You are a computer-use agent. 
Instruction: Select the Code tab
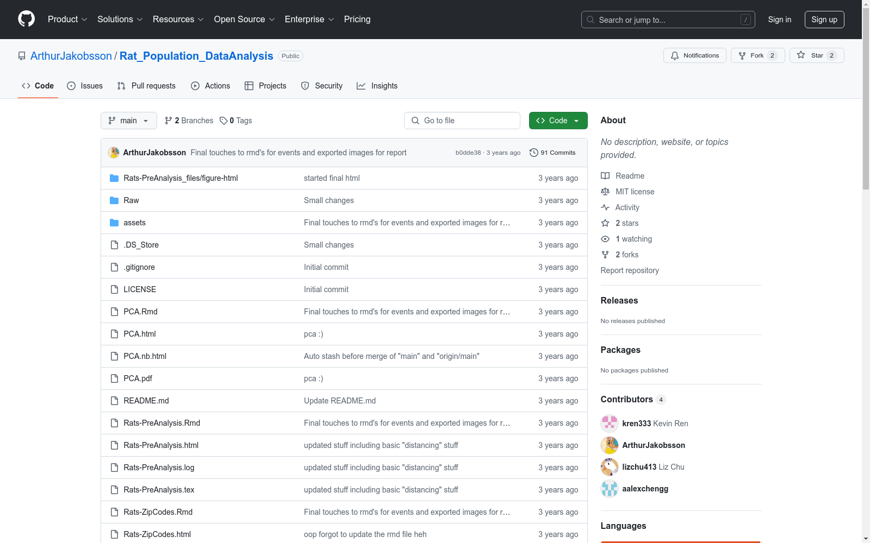tap(38, 86)
